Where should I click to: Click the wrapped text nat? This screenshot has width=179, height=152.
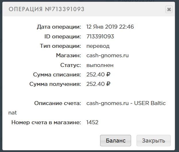point(13,113)
